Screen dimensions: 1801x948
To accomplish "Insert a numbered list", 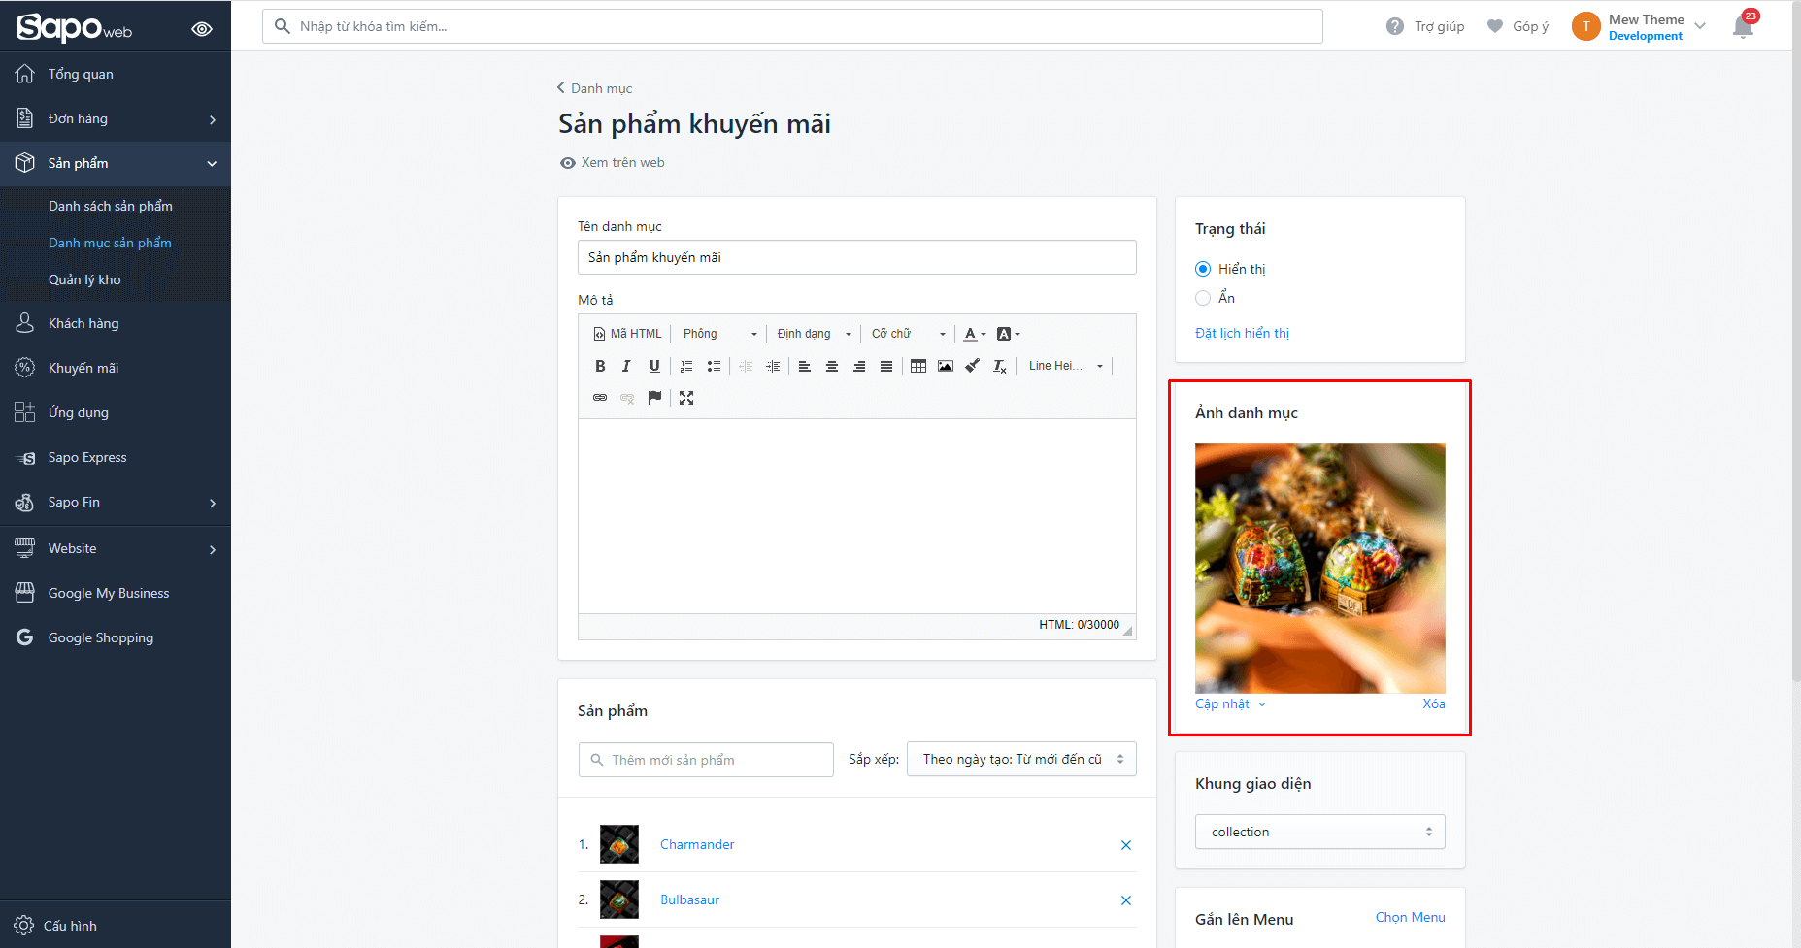I will pyautogui.click(x=686, y=366).
